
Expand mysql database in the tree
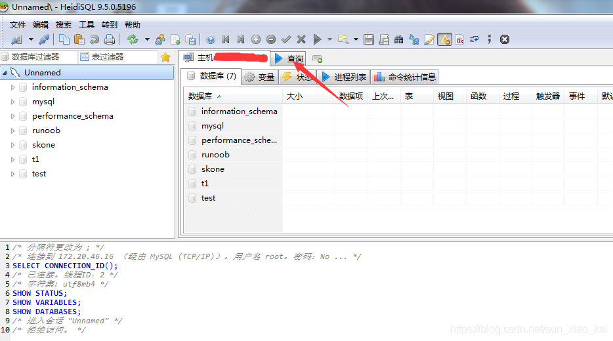(x=12, y=102)
